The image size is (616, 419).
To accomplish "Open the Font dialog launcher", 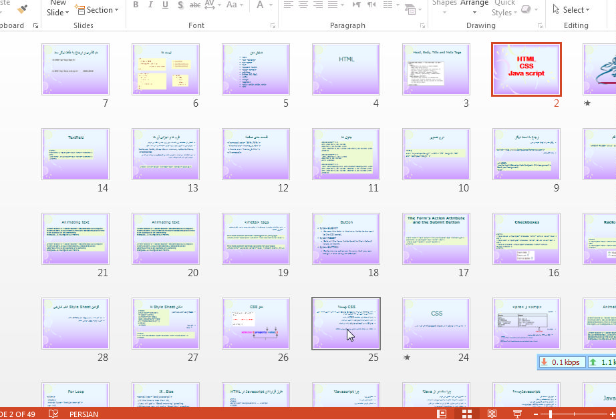I will pyautogui.click(x=273, y=26).
